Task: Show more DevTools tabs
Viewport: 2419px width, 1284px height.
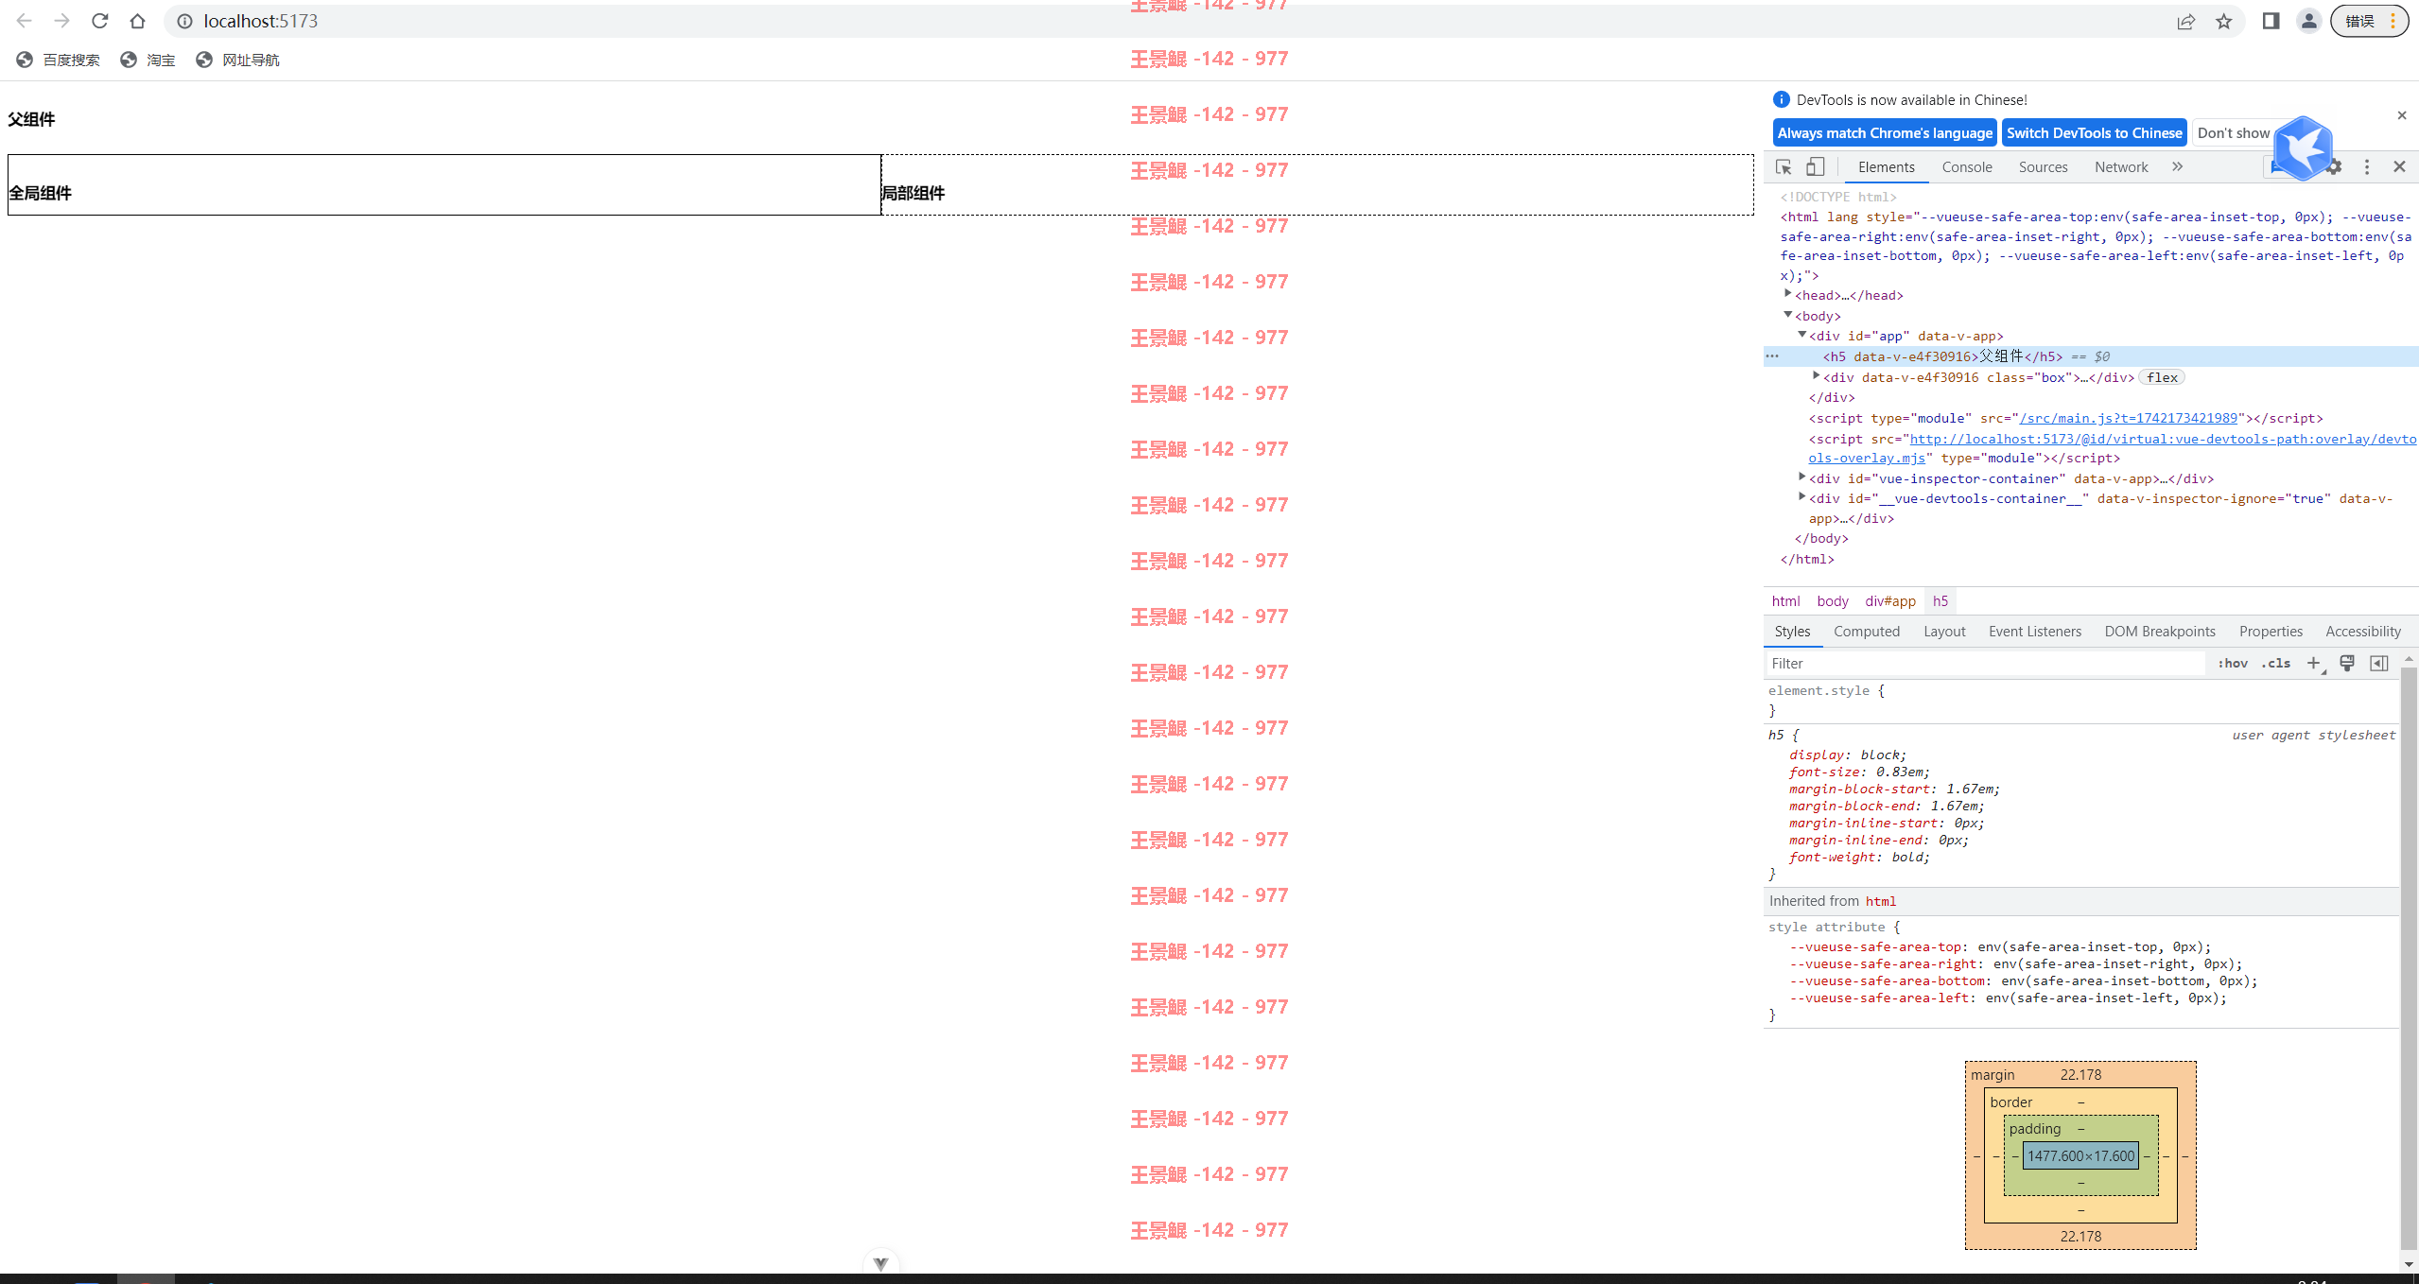Action: click(x=2177, y=166)
